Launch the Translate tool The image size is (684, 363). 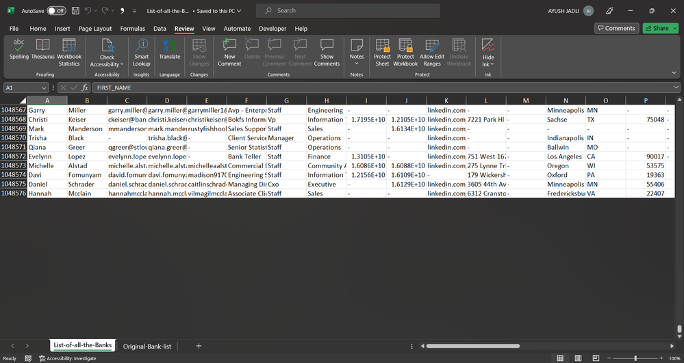click(169, 49)
